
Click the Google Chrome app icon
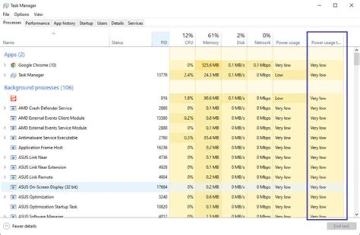[x=13, y=65]
